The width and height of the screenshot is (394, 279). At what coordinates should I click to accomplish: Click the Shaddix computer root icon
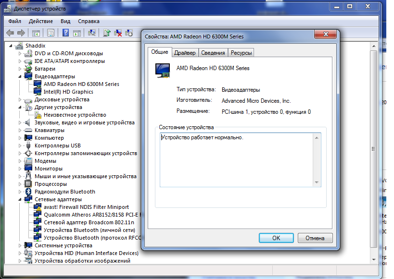[19, 46]
